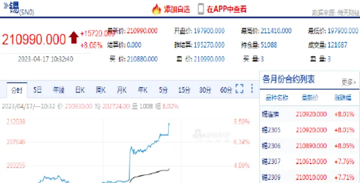360x183 pixels.
Task: Click the 品种名称 column header
Action: coord(276,98)
